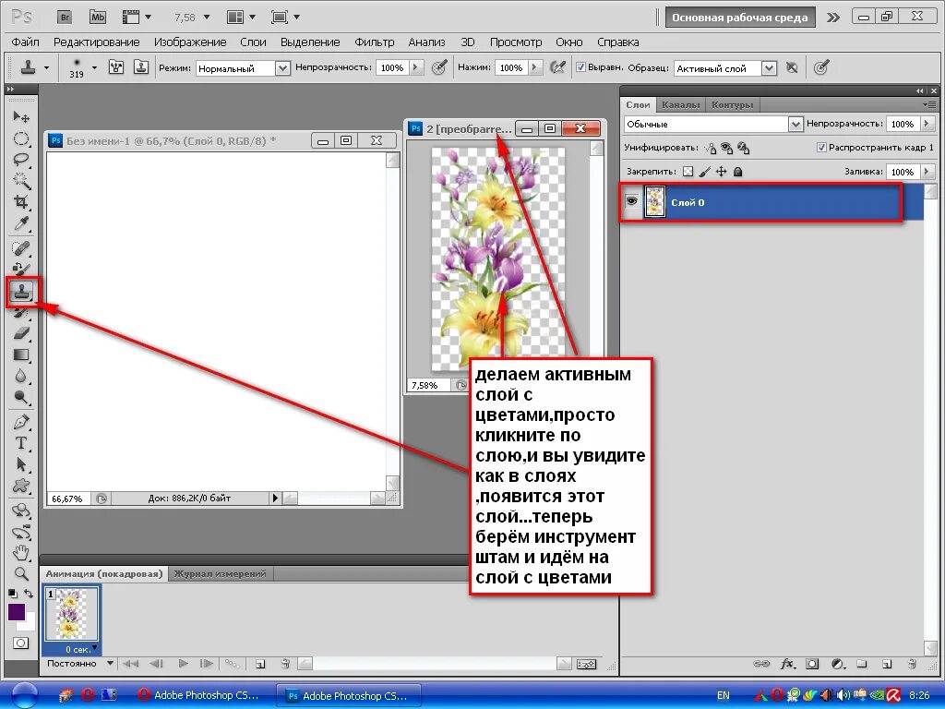This screenshot has width=945, height=709.
Task: Open the zoom level 7,58 dropdown
Action: [207, 17]
